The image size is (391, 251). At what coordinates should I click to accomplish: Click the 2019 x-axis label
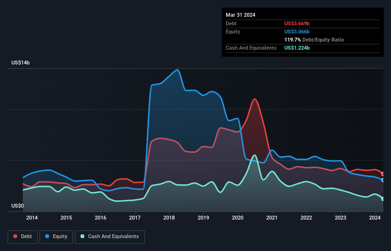203,218
